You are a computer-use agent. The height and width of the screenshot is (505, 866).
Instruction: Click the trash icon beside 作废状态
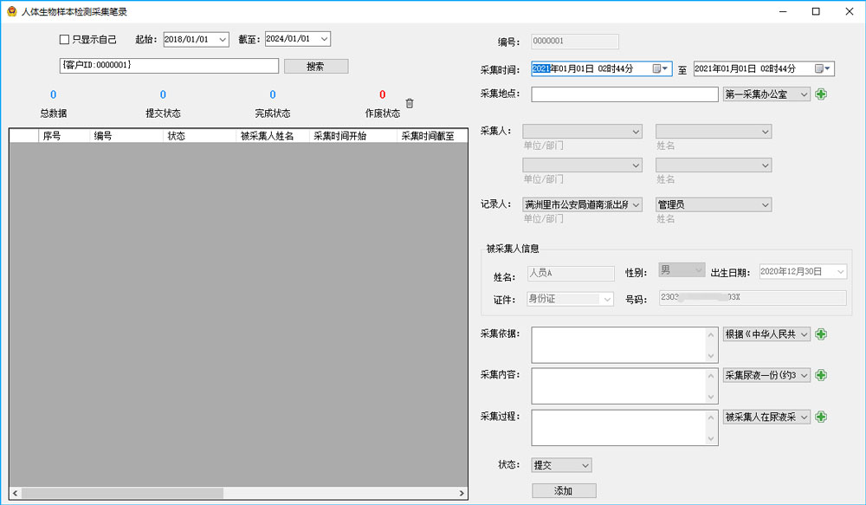coord(410,103)
